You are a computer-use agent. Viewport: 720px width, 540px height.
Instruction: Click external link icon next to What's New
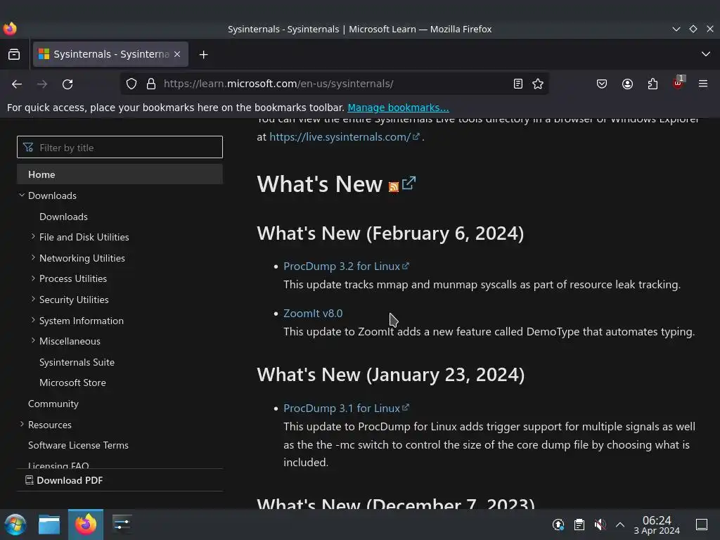(409, 184)
